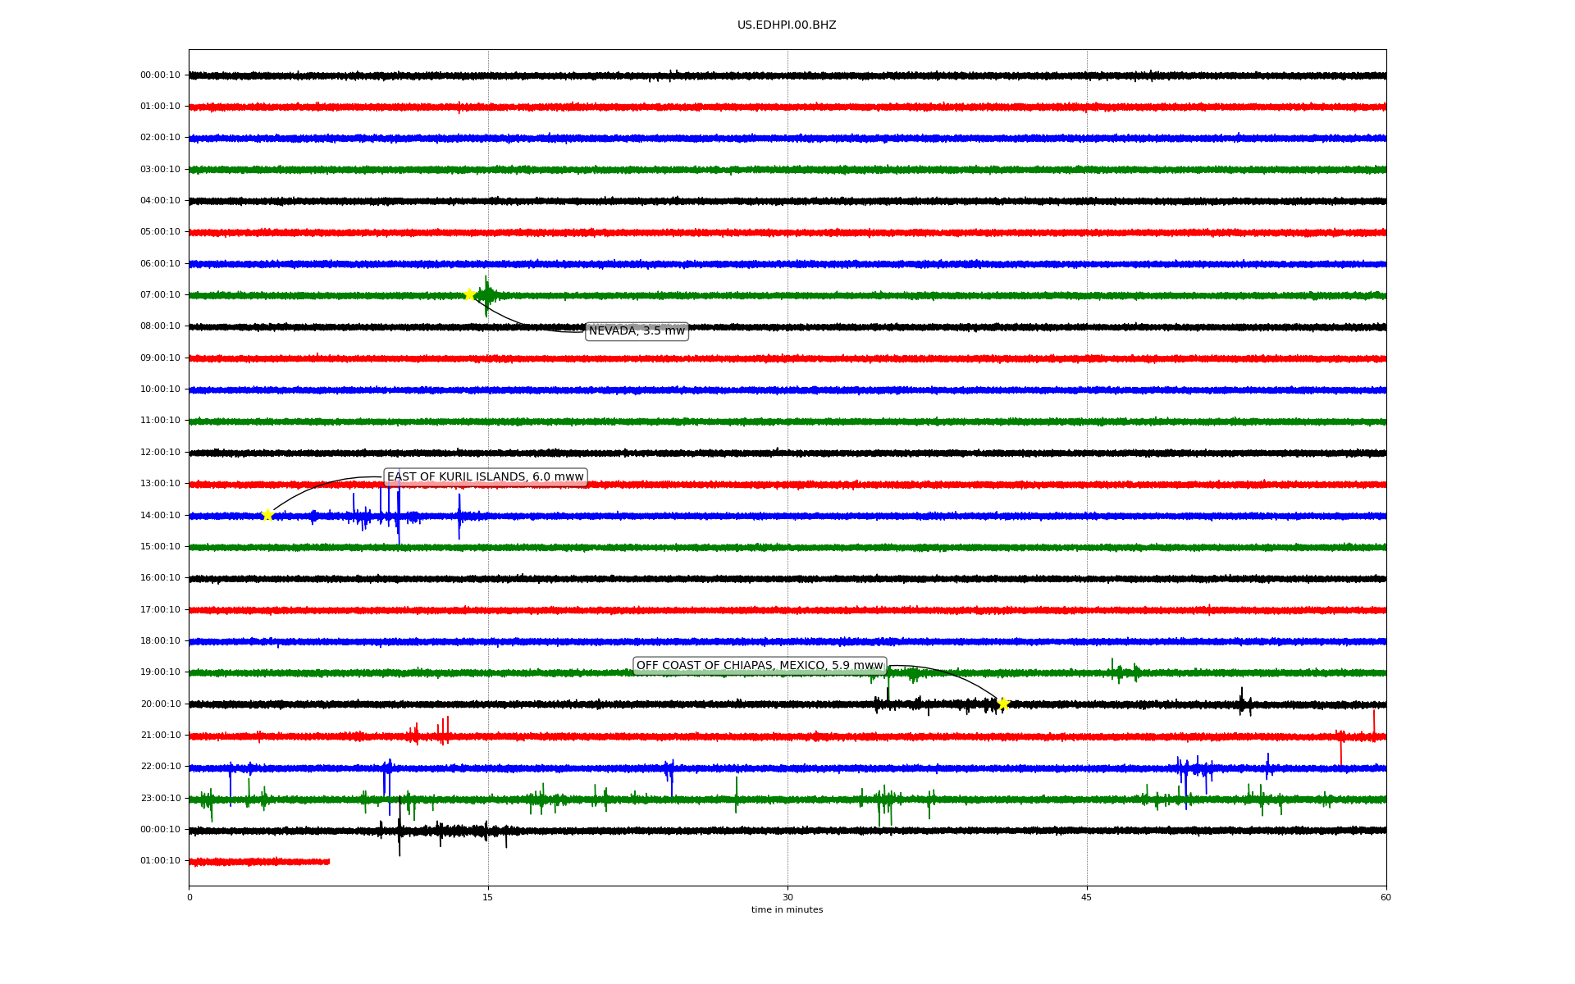Image resolution: width=1575 pixels, height=984 pixels.
Task: Click the x-axis tick label 30
Action: pos(787,898)
